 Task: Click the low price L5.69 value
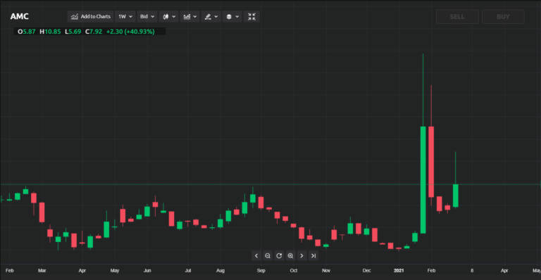(73, 32)
